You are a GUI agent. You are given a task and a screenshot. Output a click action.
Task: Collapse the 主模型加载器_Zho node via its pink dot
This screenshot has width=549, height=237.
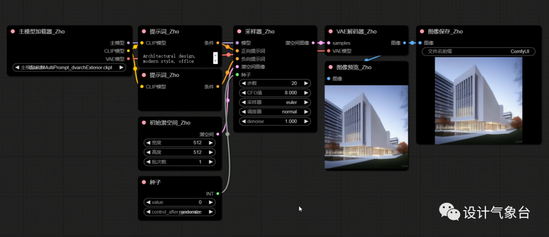(13, 31)
